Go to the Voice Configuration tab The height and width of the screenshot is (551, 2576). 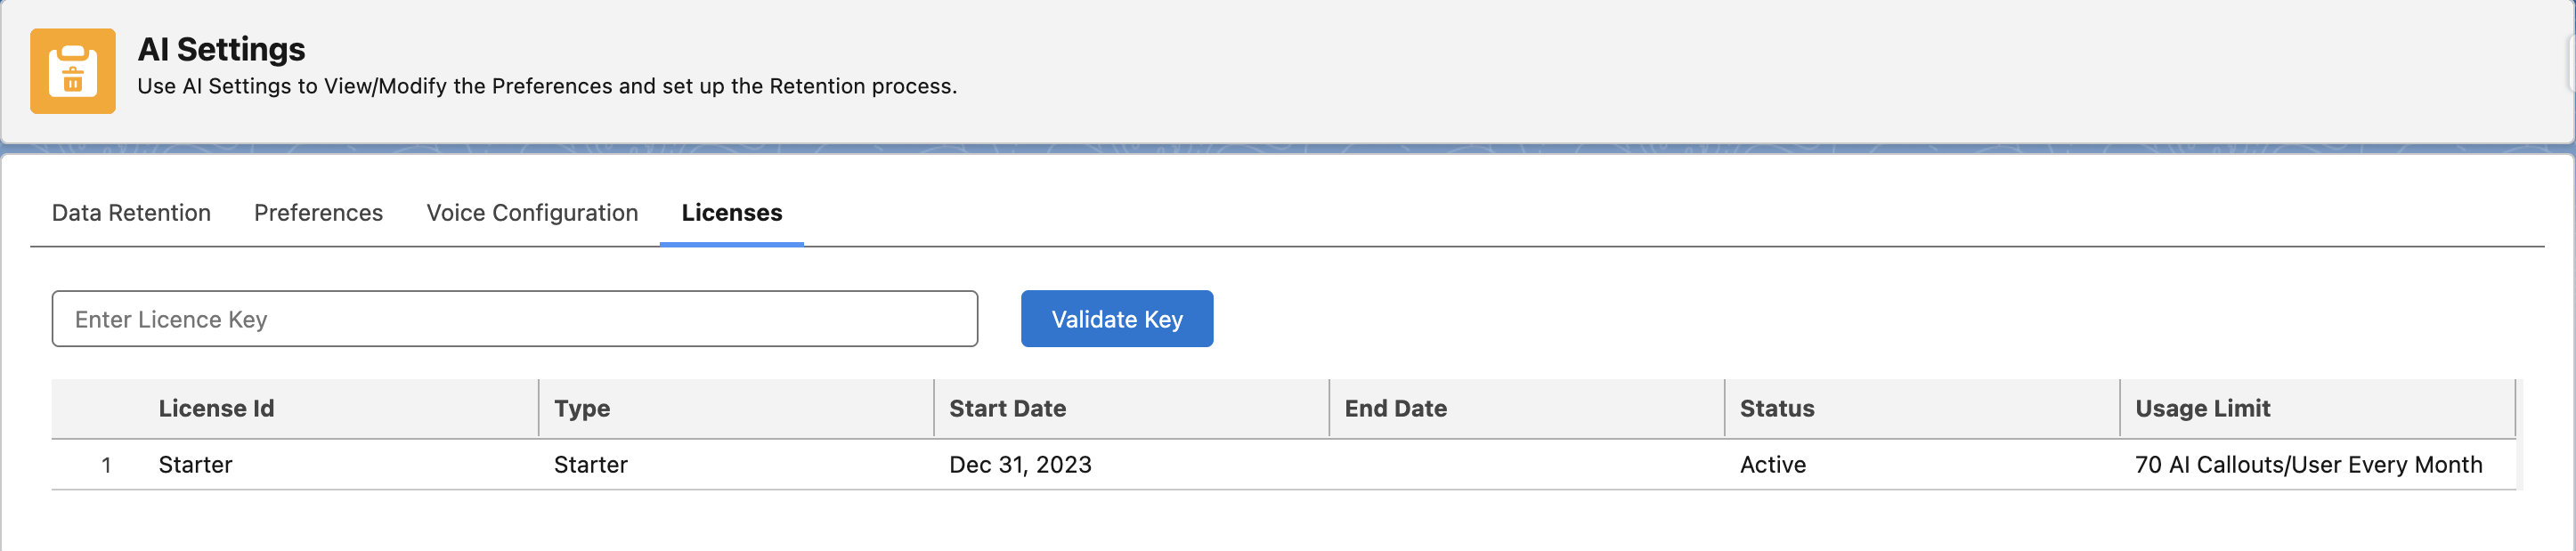[x=532, y=213]
